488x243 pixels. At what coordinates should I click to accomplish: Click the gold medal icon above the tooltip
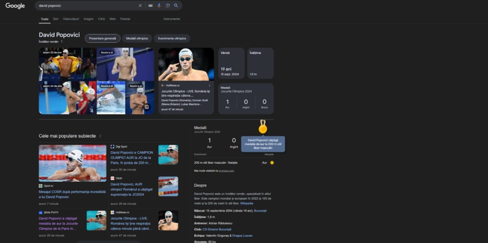(x=263, y=128)
